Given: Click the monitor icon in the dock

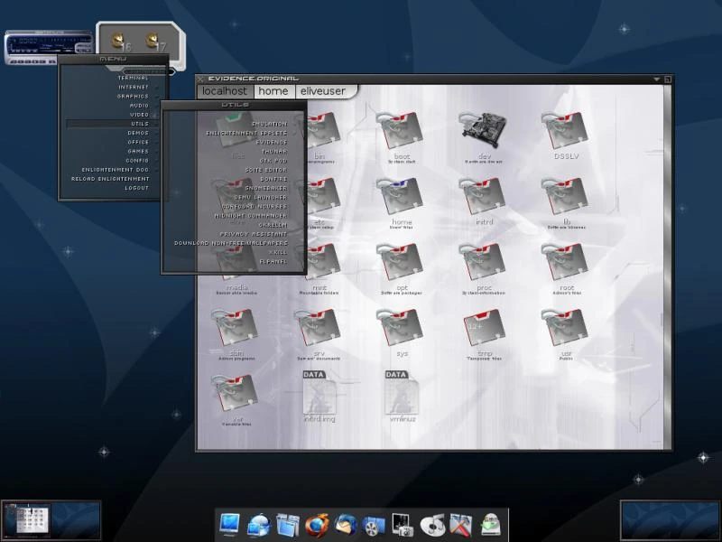Looking at the screenshot, I should (x=230, y=524).
